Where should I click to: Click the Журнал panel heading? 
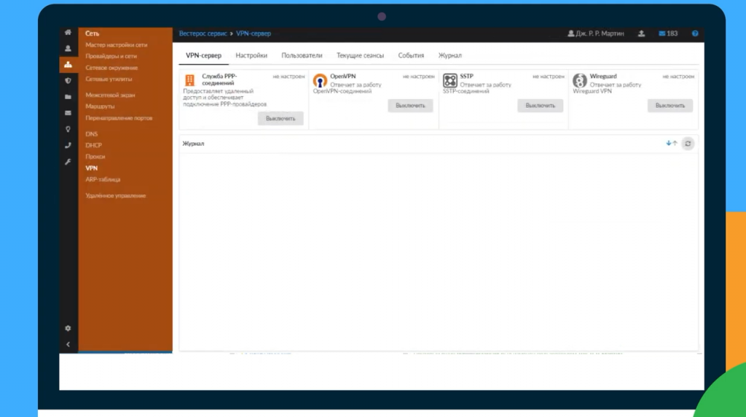[x=193, y=144]
